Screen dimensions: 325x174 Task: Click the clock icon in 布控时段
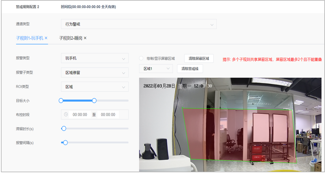[66, 114]
